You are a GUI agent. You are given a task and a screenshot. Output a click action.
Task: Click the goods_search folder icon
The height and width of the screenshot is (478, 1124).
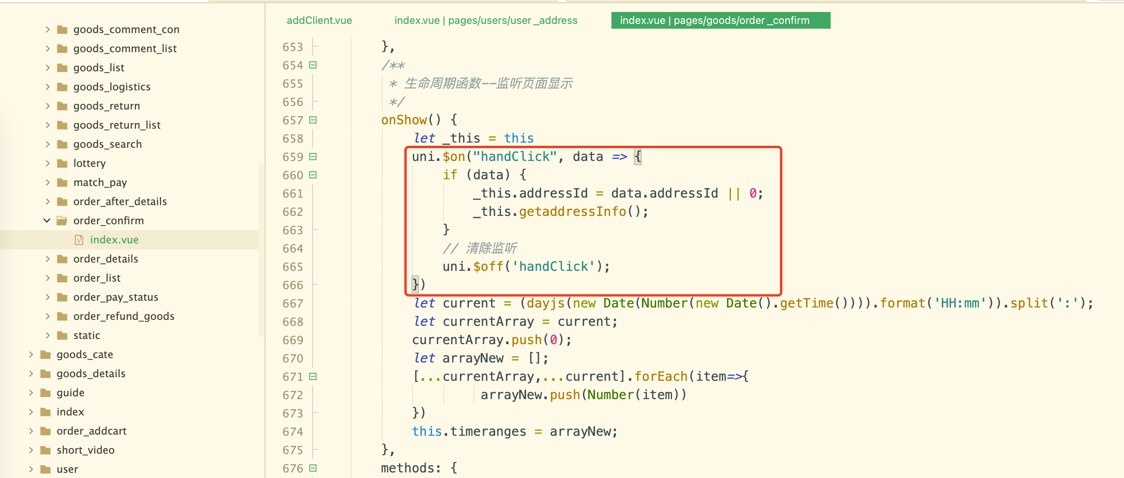(x=63, y=144)
